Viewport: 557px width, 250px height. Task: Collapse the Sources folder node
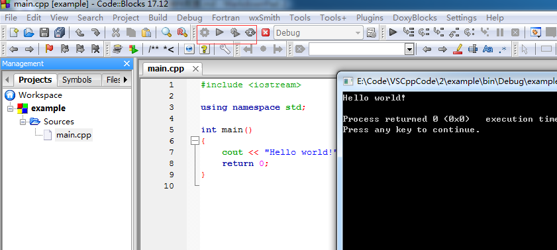(x=23, y=122)
